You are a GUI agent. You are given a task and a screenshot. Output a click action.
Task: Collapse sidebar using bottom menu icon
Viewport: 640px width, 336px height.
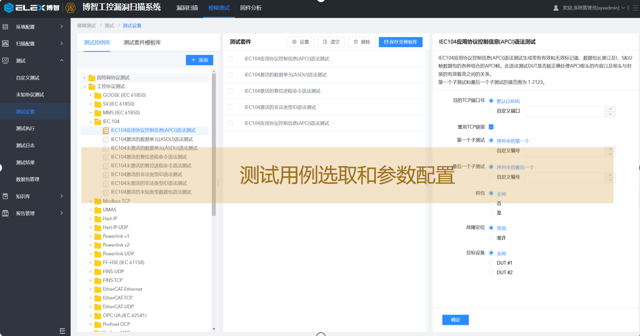(62, 331)
